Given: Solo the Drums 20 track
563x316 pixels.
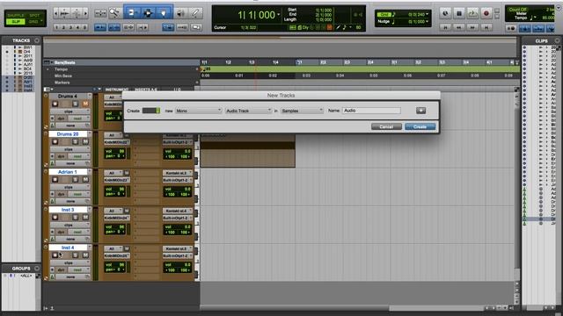Looking at the screenshot, I should click(76, 142).
